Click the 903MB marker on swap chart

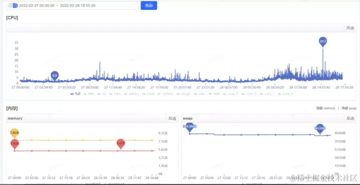point(320,128)
